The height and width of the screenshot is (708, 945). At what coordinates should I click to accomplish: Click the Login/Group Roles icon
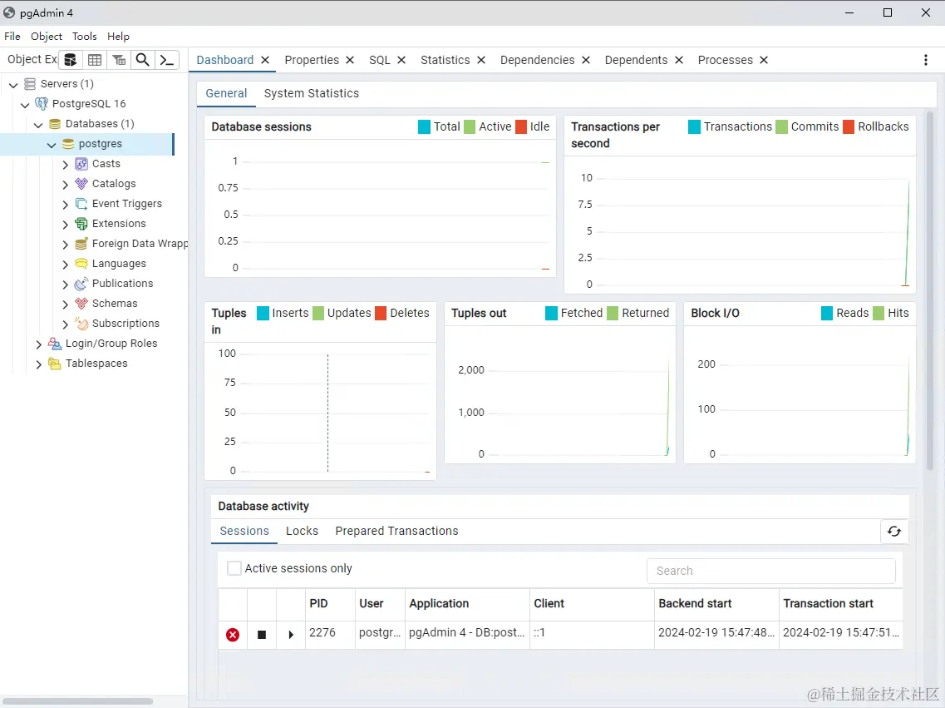point(55,343)
